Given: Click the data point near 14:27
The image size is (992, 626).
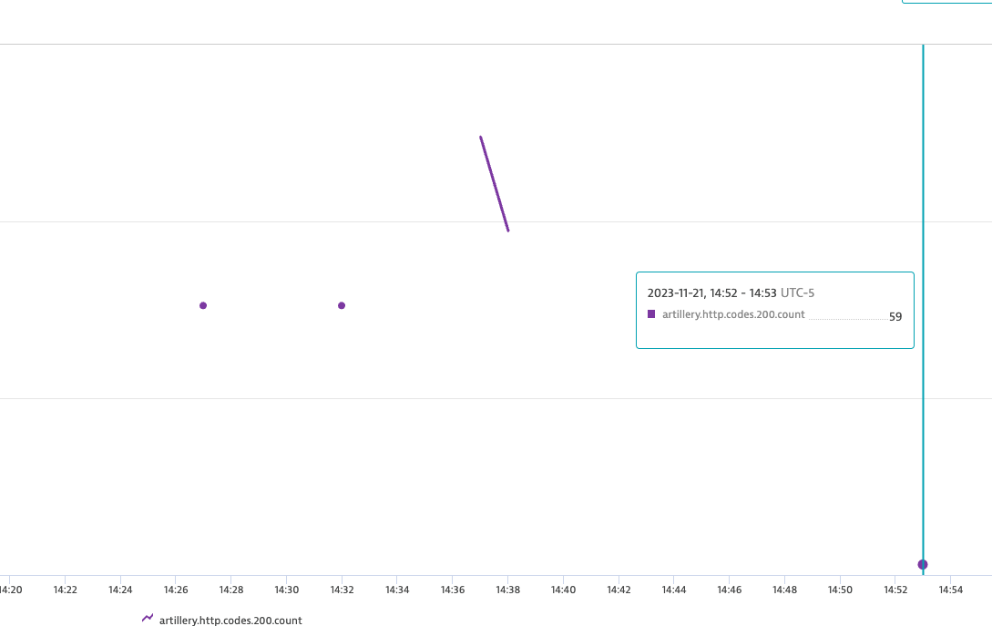Looking at the screenshot, I should click(x=203, y=305).
